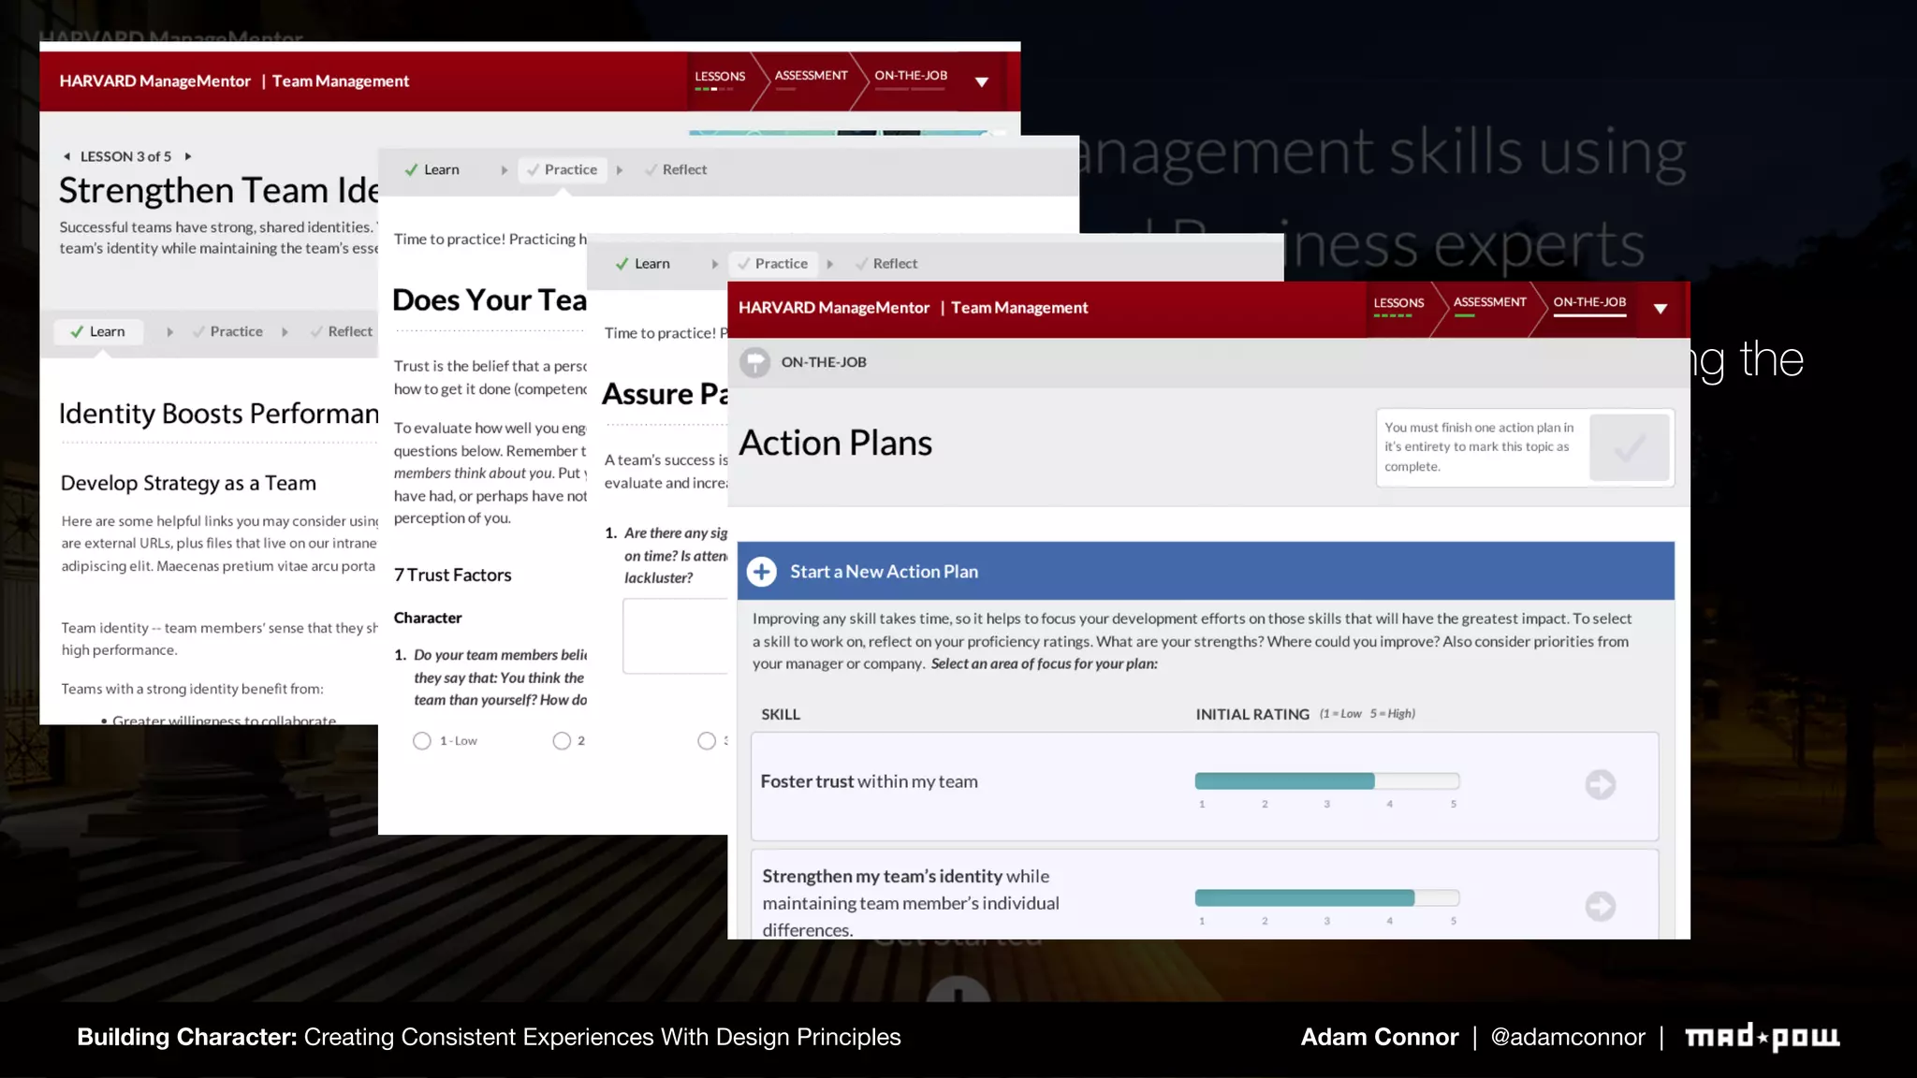1917x1078 pixels.
Task: Click Reflect step in Does Your Team window
Action: point(676,169)
